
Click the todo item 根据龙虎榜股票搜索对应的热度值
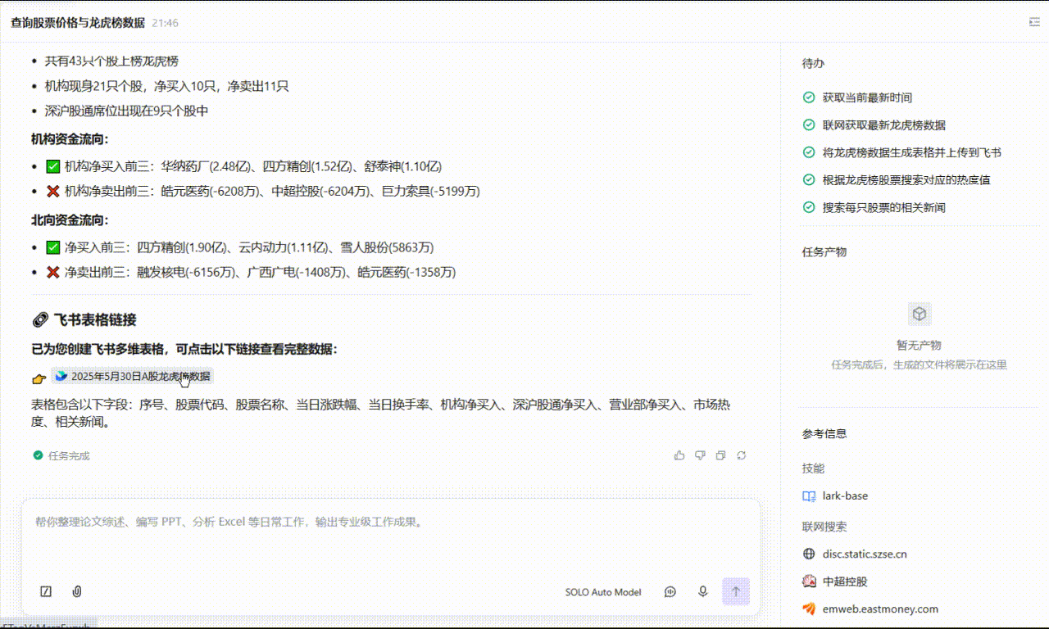click(906, 180)
